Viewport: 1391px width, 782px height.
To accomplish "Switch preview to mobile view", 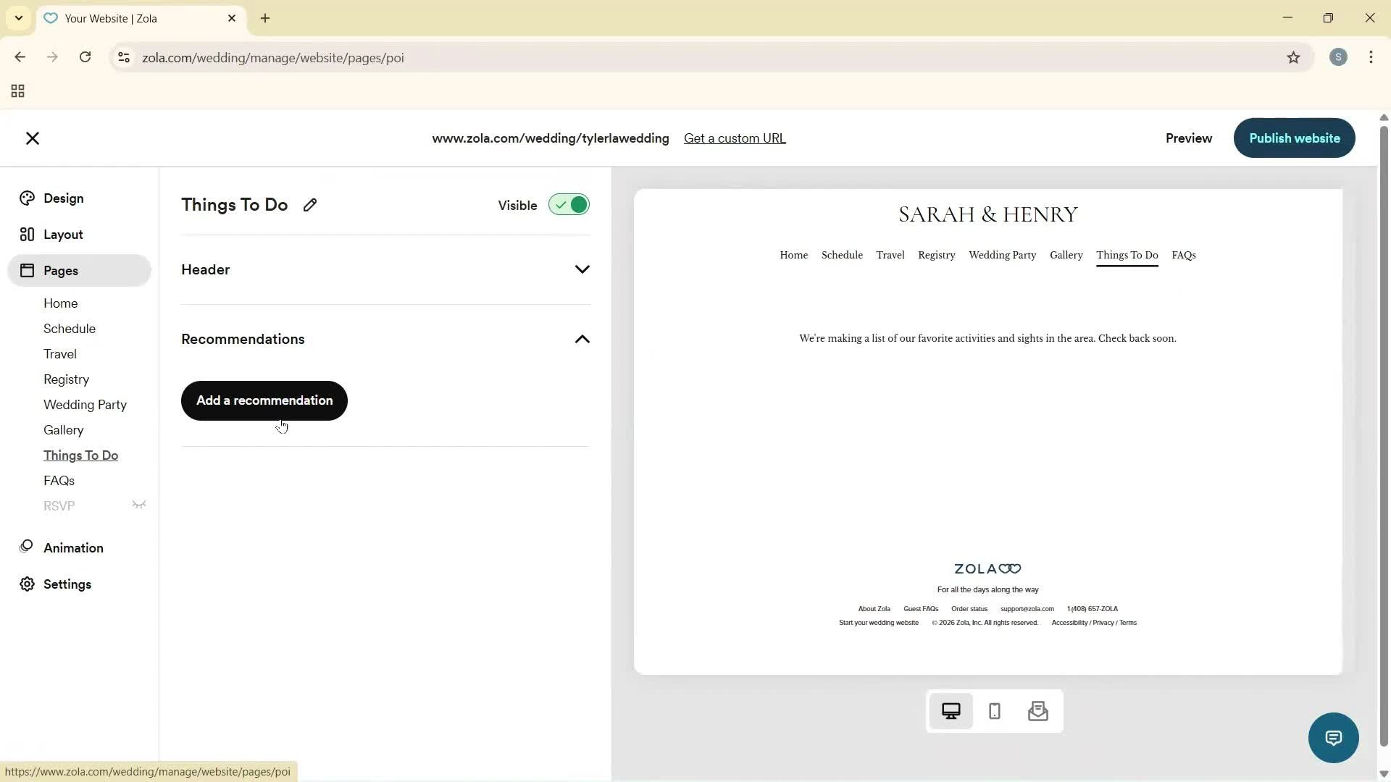I will (994, 711).
